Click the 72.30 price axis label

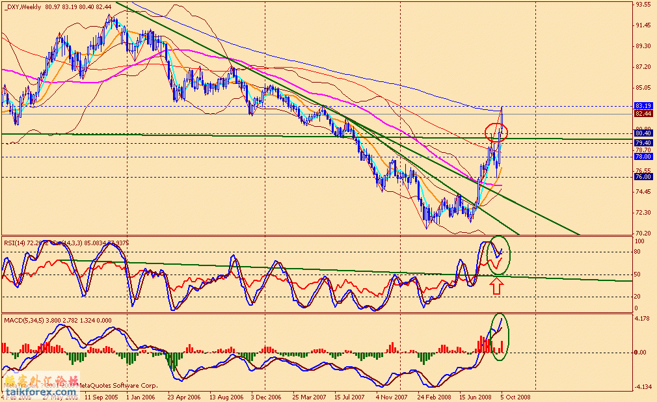[x=643, y=213]
